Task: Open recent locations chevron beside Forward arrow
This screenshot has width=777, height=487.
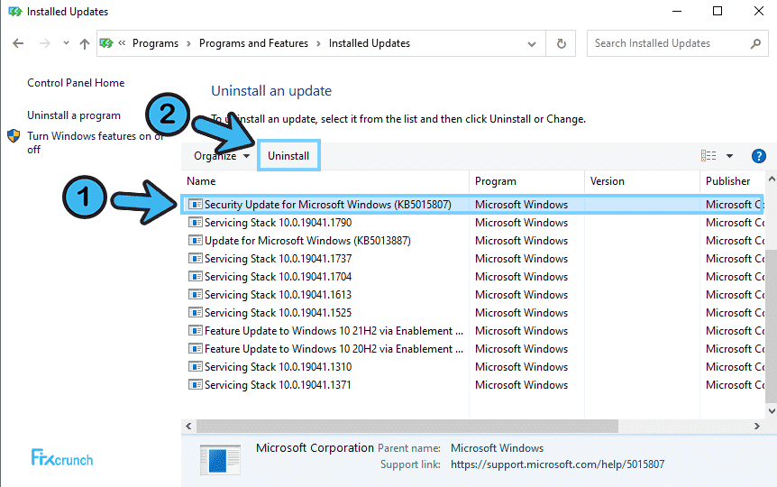Action: 66,43
